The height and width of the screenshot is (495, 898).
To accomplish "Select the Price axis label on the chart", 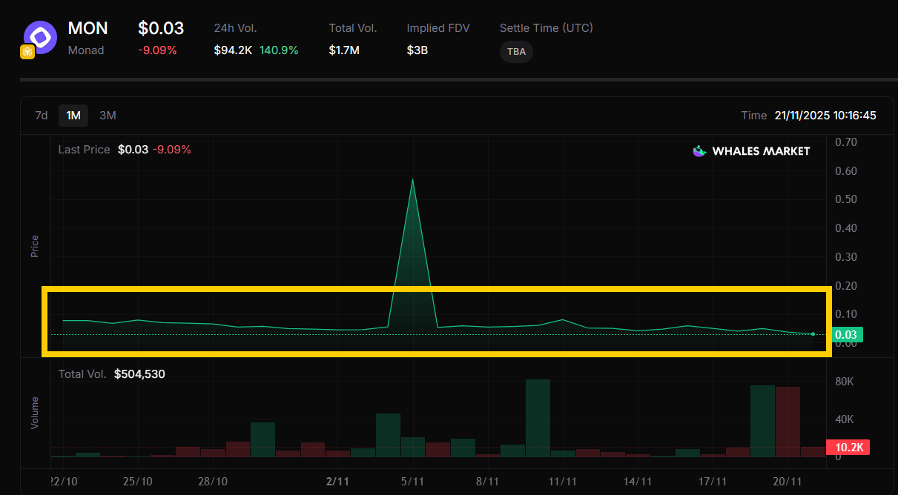I will (34, 245).
